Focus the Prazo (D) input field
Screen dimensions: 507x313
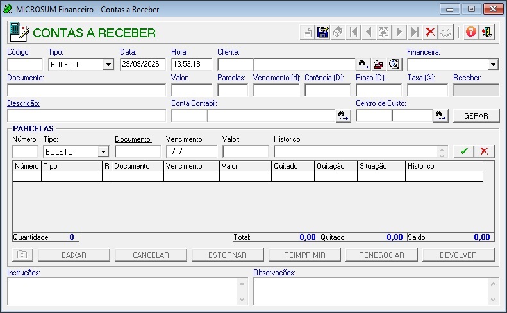(379, 90)
